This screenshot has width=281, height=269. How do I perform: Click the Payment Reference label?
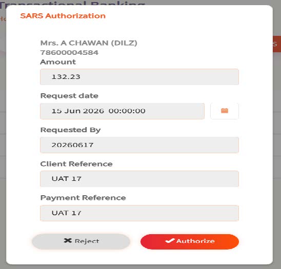[x=83, y=198]
